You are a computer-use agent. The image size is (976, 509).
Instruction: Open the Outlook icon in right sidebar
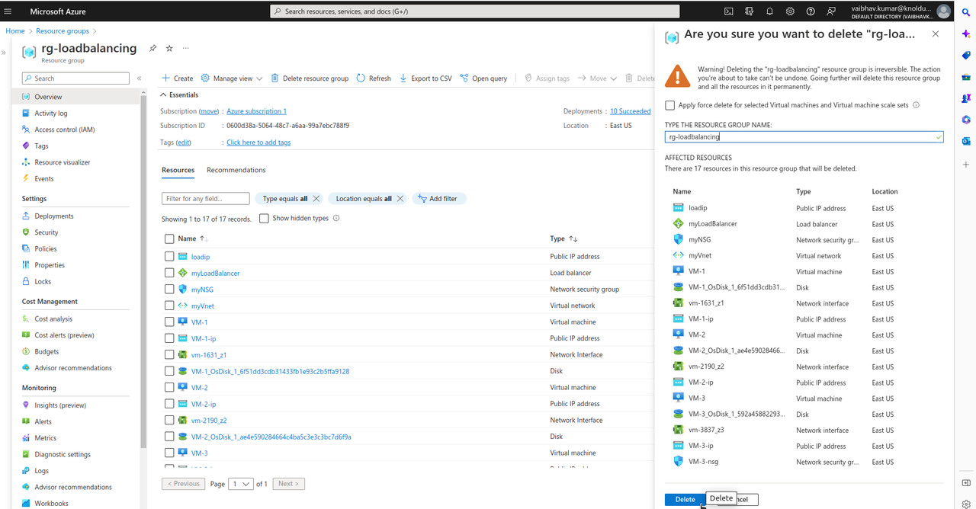966,141
